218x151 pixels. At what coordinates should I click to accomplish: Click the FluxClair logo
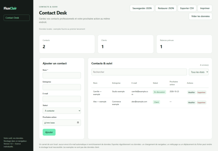[10, 8]
